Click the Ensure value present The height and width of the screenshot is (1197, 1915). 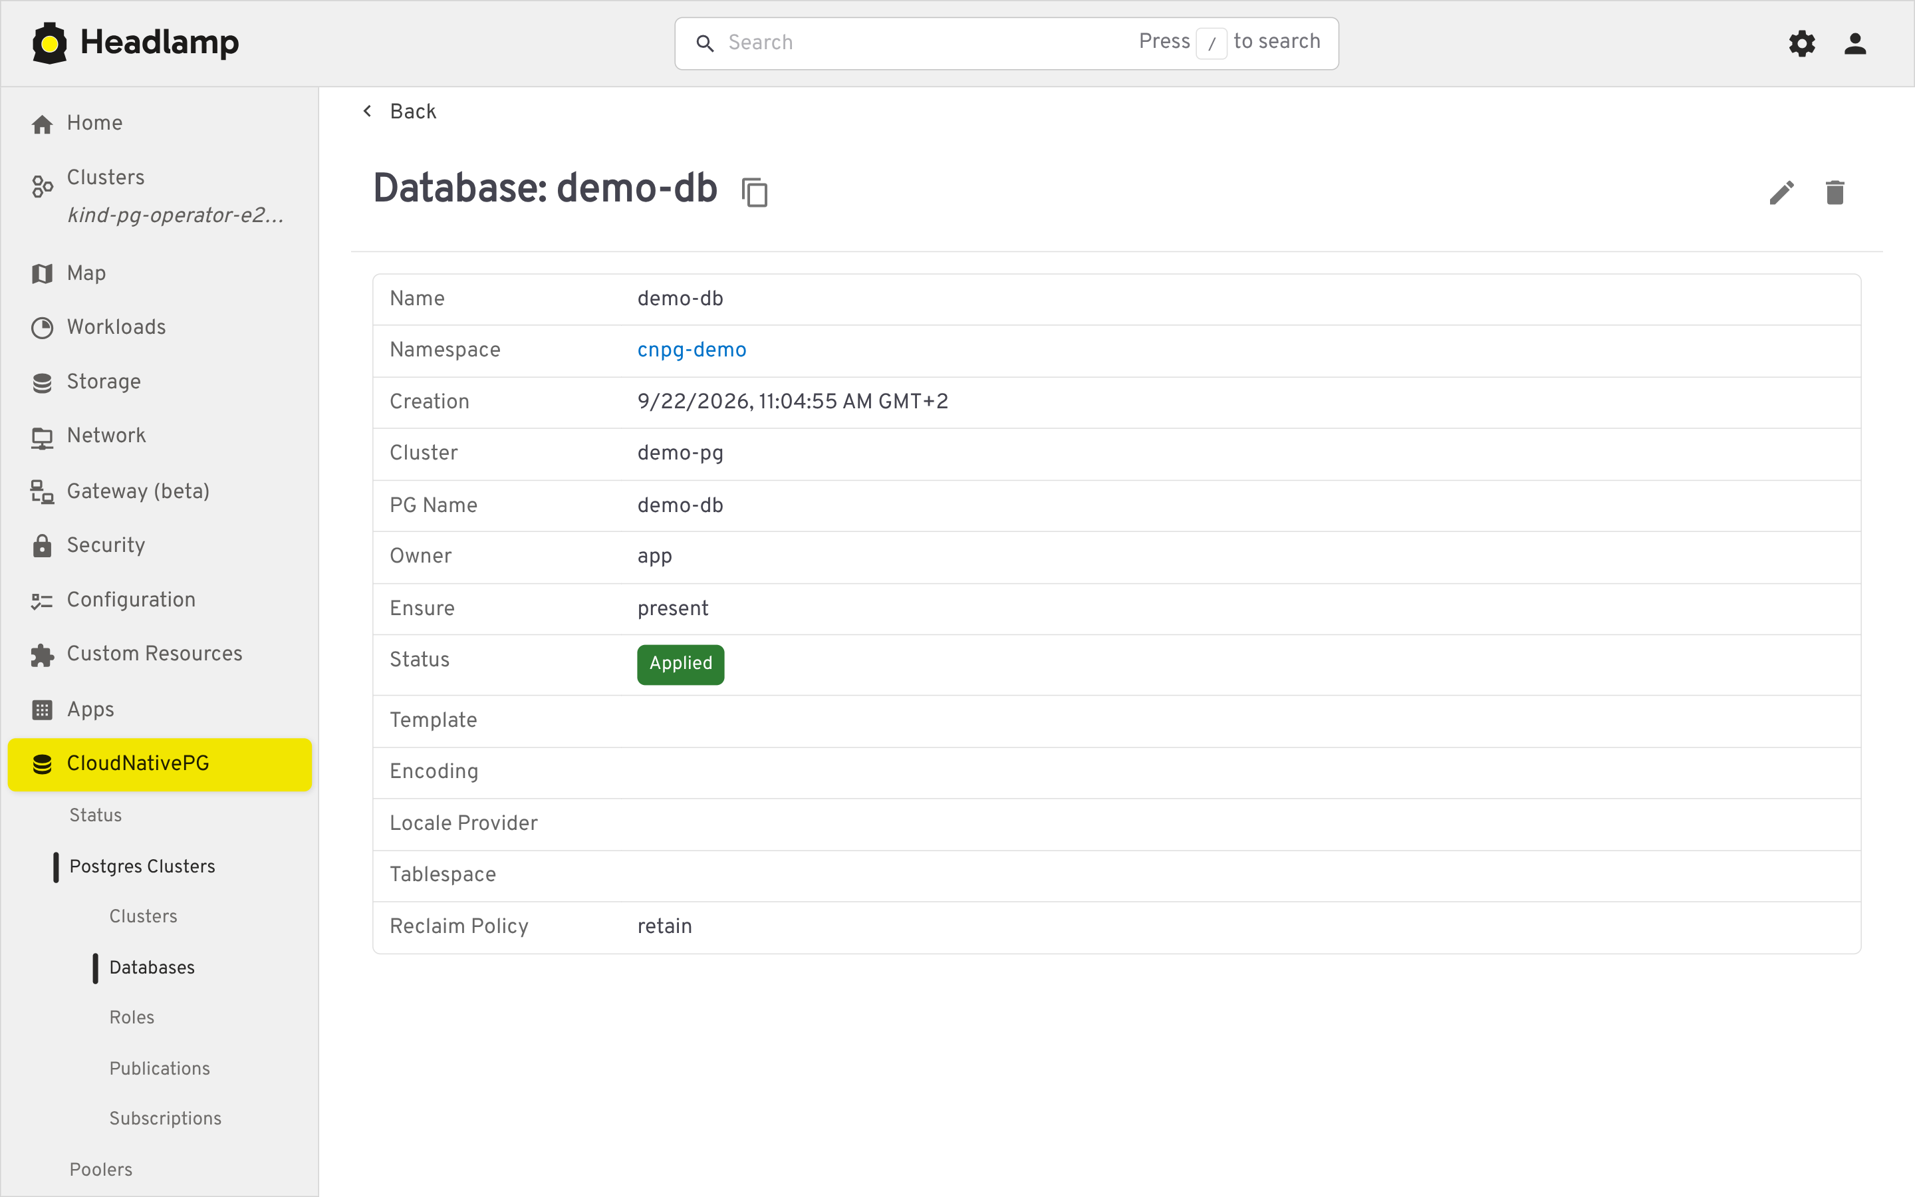click(673, 608)
